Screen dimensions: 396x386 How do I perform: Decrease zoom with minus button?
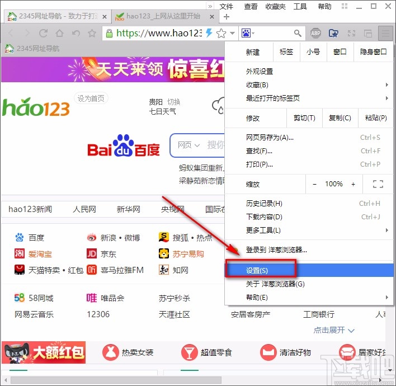[x=314, y=184]
